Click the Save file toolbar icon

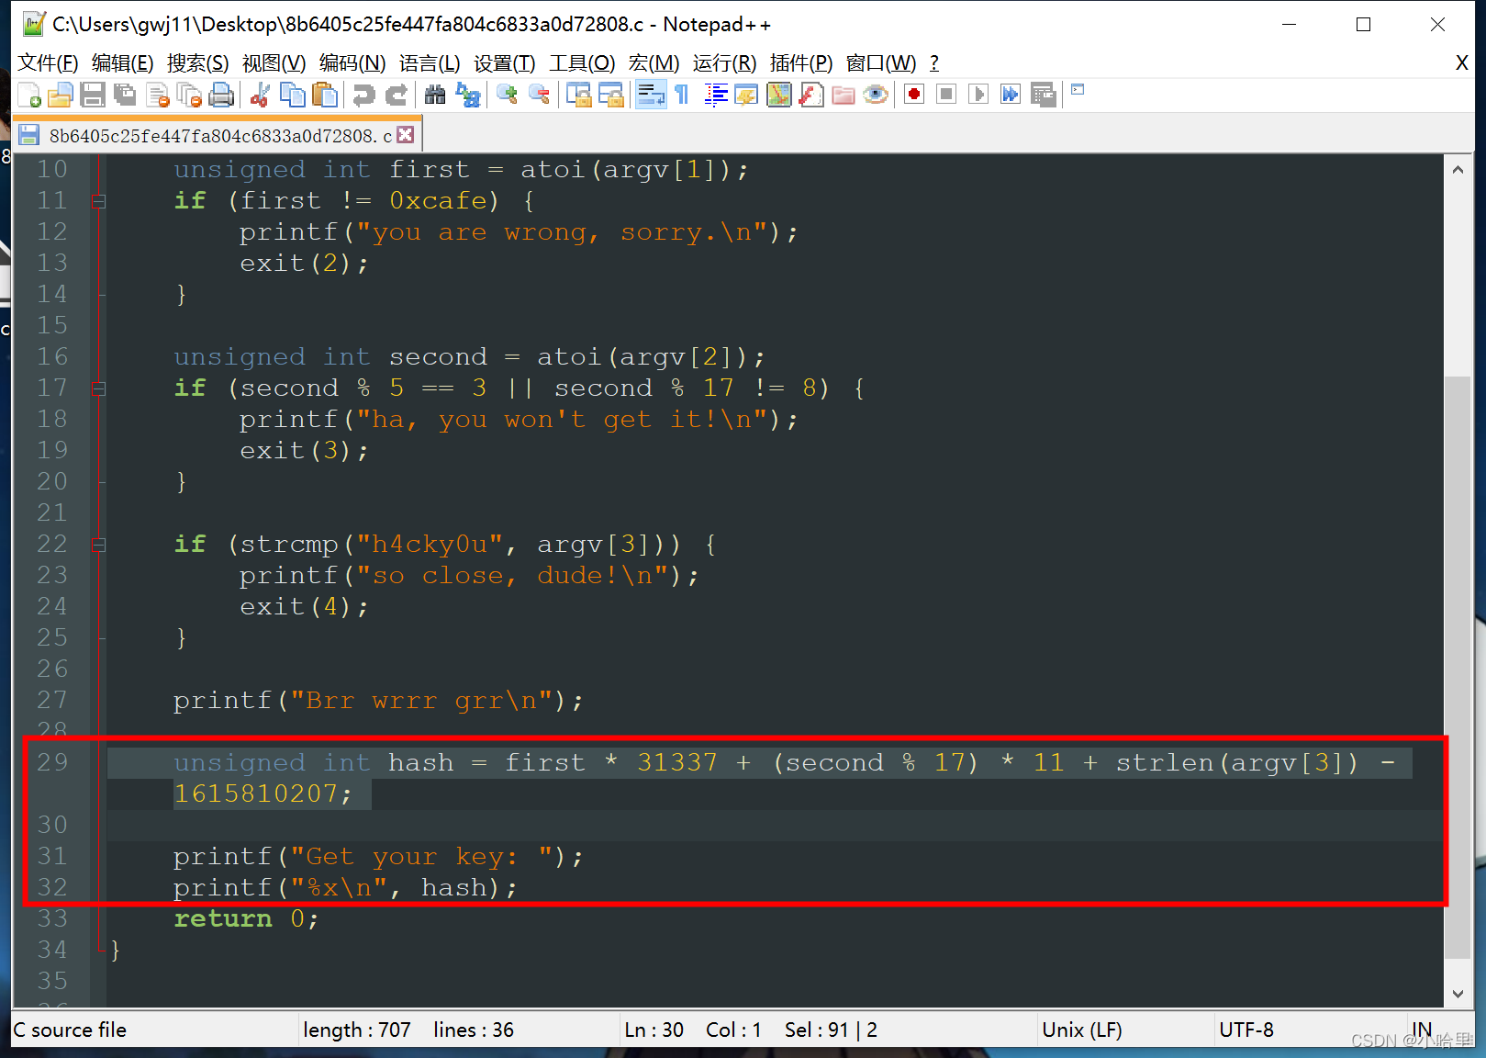(x=92, y=95)
